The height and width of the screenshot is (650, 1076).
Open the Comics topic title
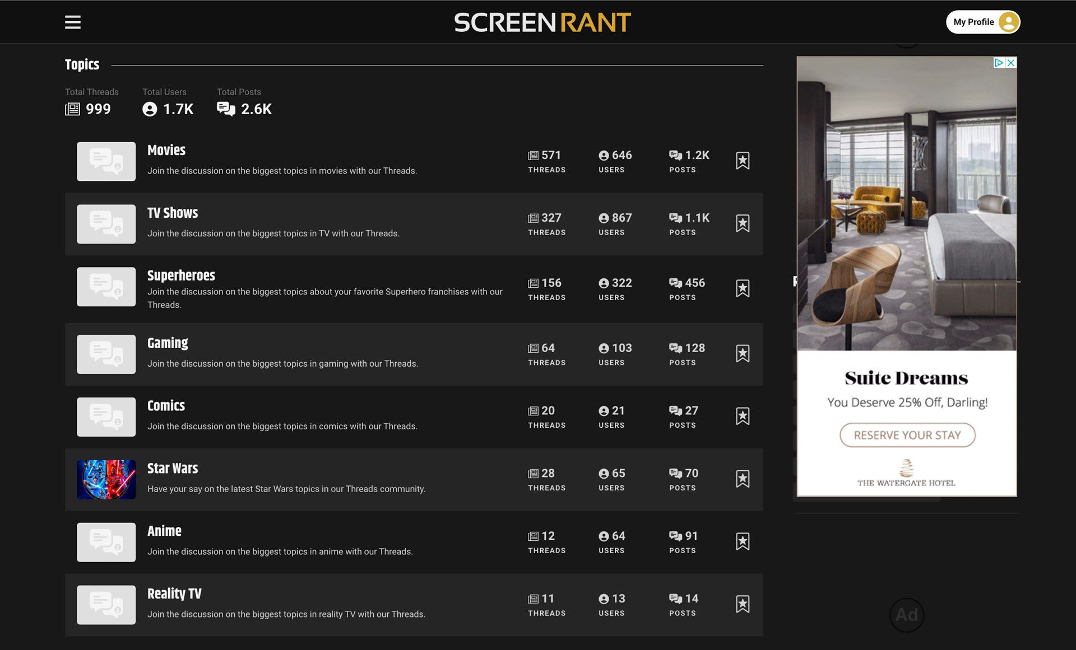pos(166,405)
